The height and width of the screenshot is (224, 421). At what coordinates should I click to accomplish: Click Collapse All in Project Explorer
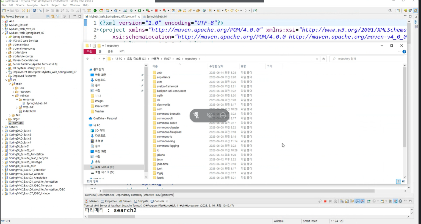[48, 16]
